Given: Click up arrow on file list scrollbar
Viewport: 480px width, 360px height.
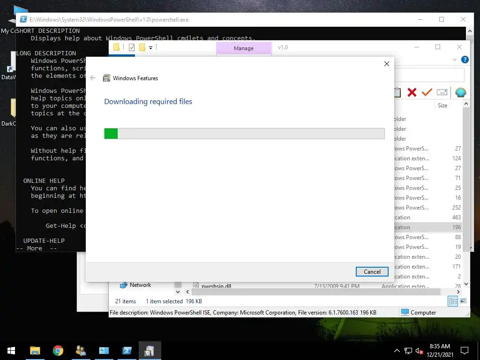Looking at the screenshot, I should [x=466, y=104].
